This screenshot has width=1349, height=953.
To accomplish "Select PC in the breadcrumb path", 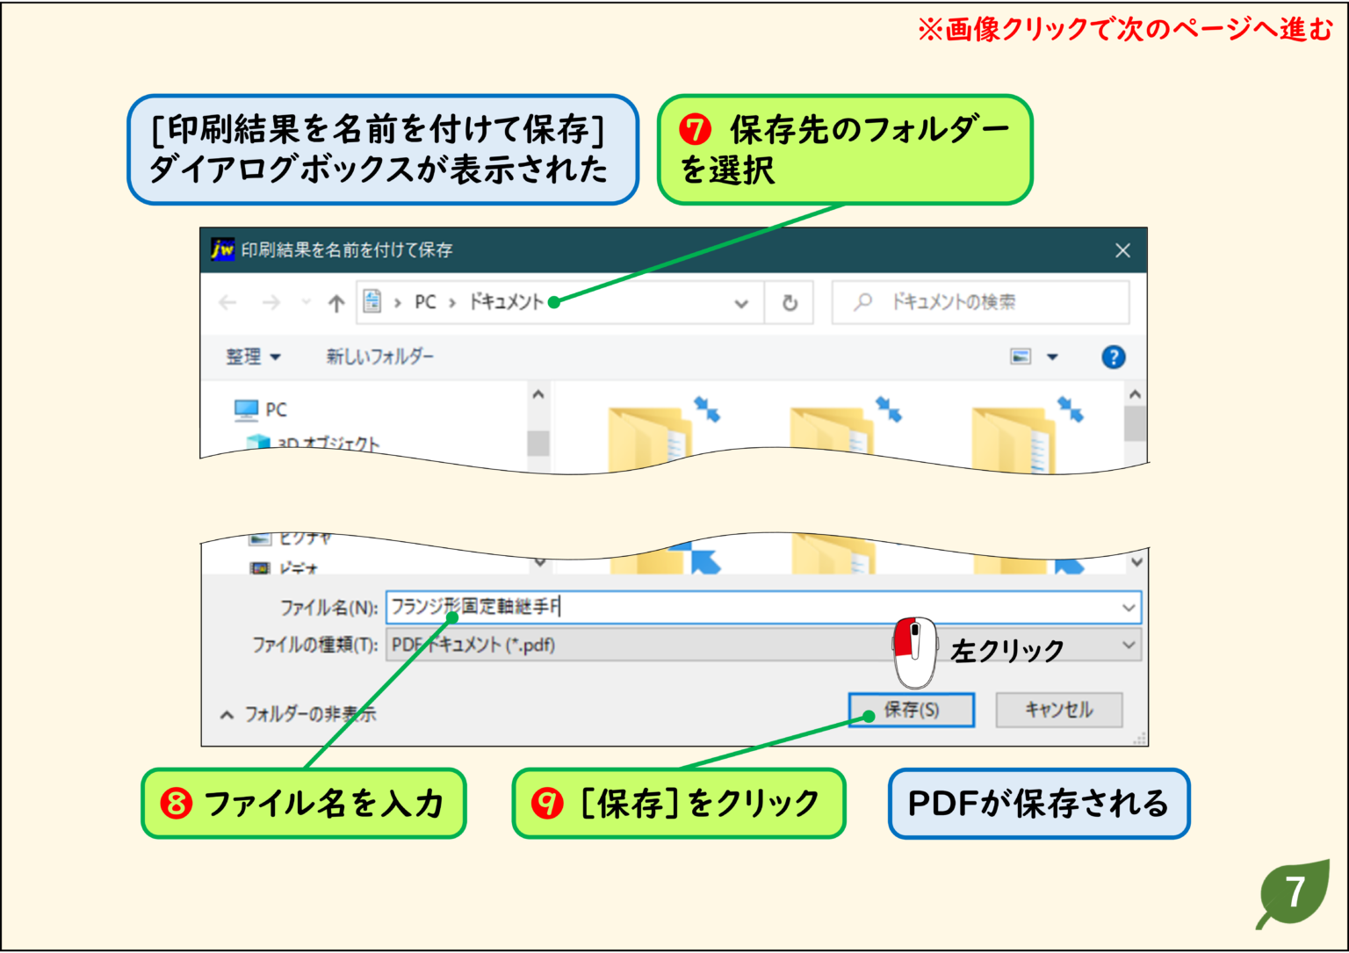I will click(425, 302).
